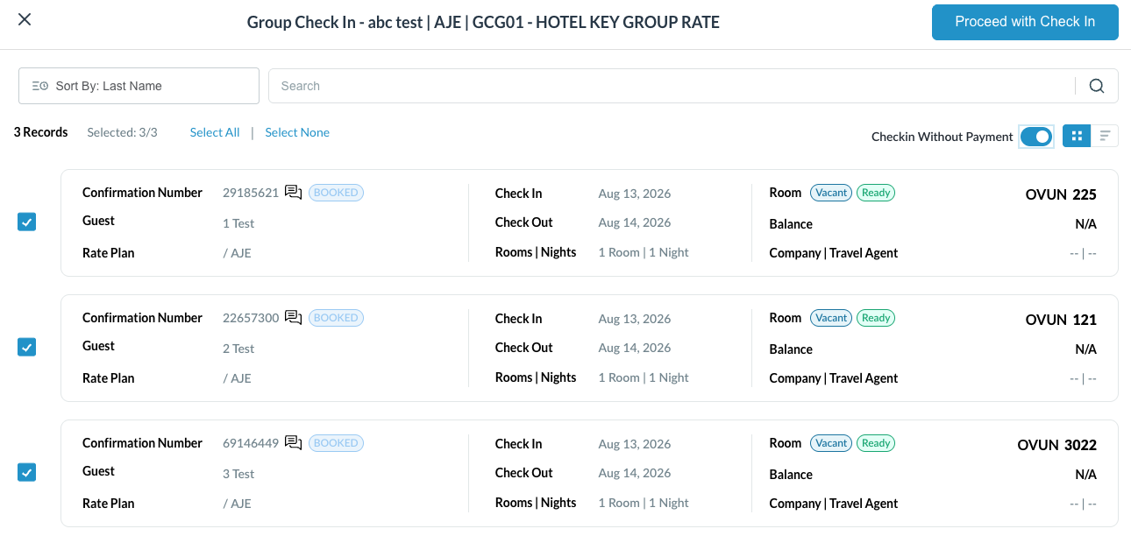This screenshot has width=1131, height=550.
Task: Open notes icon for confirmation 22657300
Action: pyautogui.click(x=294, y=318)
